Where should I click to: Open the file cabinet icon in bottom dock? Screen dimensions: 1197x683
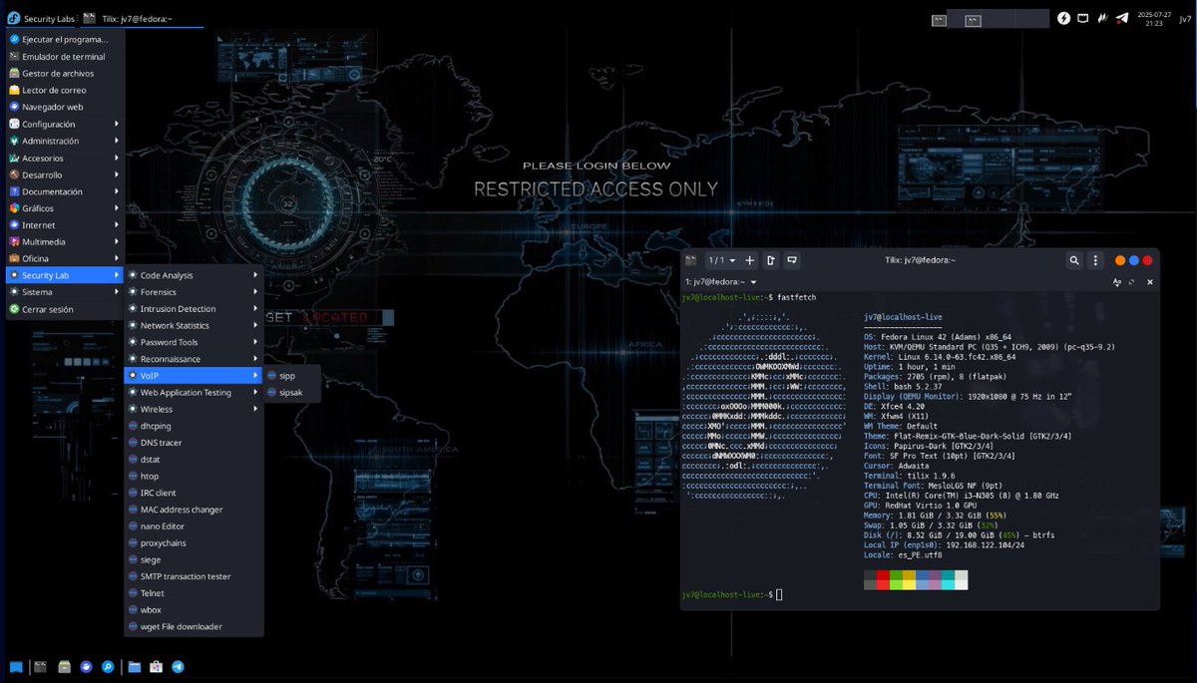[x=64, y=666]
